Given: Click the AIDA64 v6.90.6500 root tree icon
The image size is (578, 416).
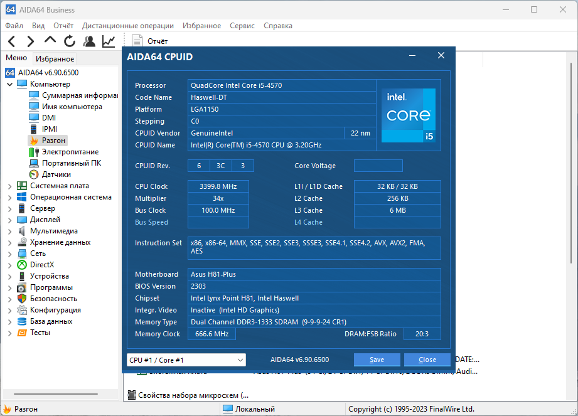Looking at the screenshot, I should coord(10,73).
